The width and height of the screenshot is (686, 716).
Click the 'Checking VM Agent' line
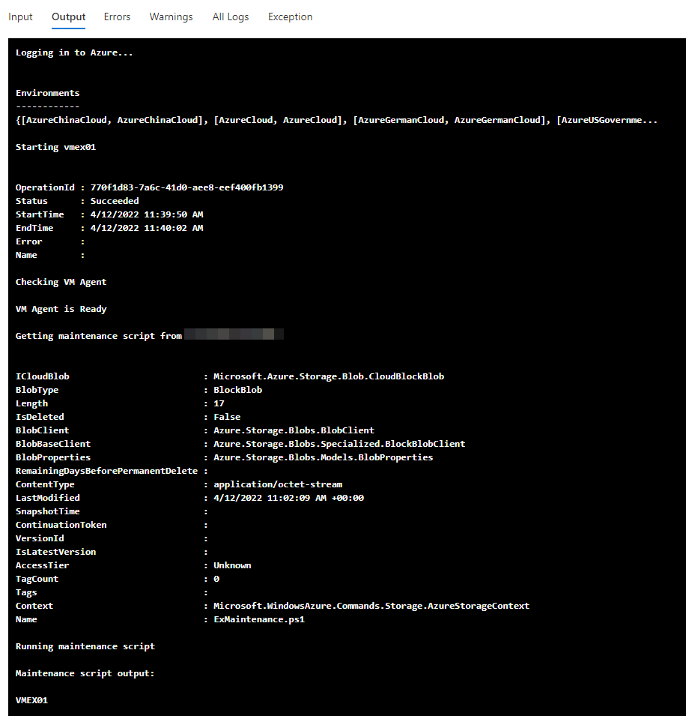click(61, 282)
